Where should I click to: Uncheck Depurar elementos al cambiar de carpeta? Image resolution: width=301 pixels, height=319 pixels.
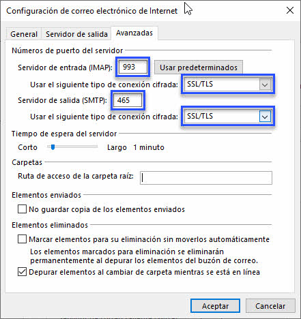(22, 272)
